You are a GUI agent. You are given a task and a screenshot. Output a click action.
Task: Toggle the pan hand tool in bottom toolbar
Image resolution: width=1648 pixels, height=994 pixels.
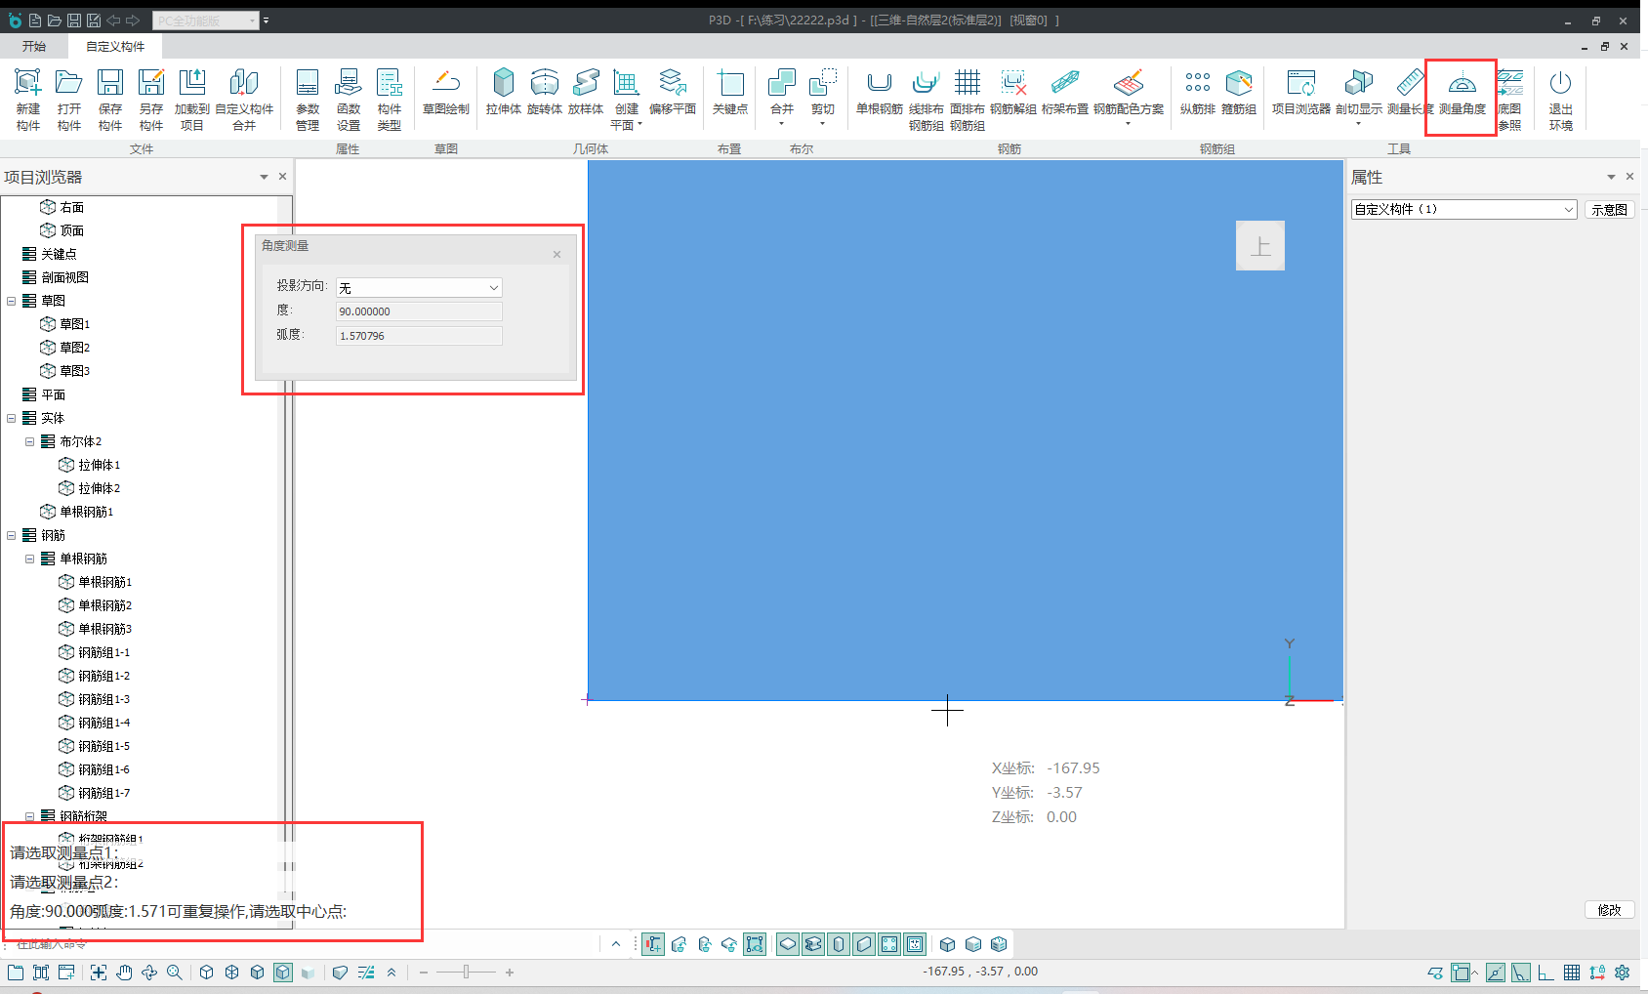[x=124, y=973]
